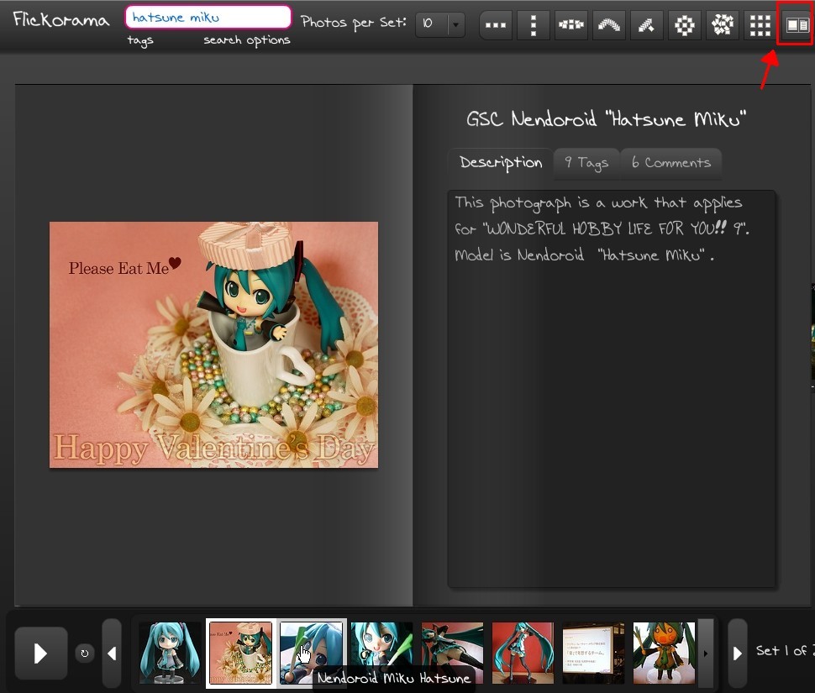815x693 pixels.
Task: Choose the arc layout icon
Action: 608,24
